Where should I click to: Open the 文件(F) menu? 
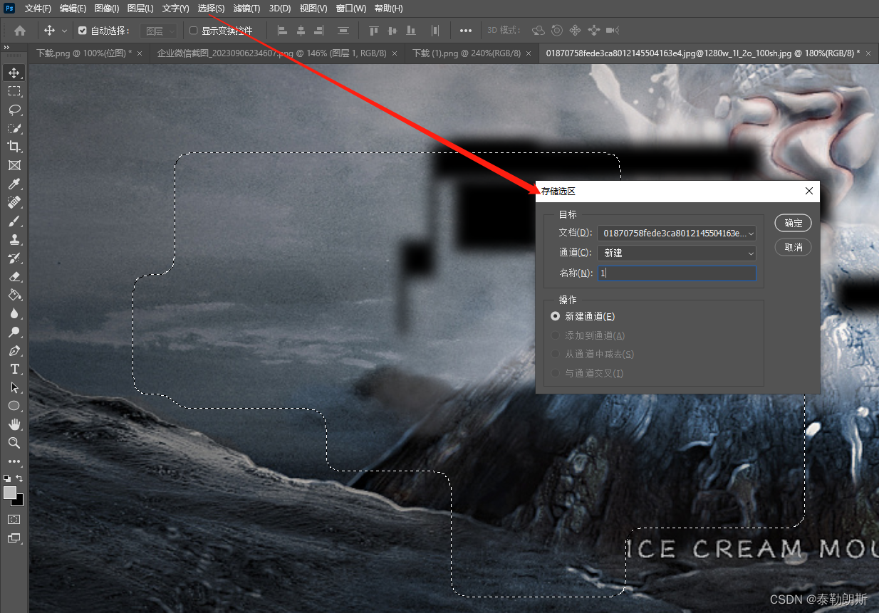(38, 9)
